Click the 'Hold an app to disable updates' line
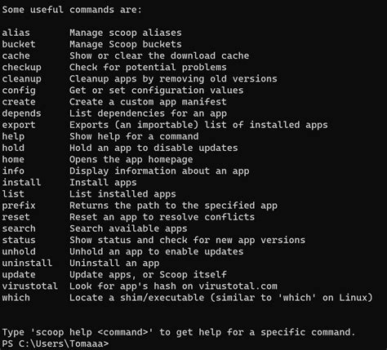The height and width of the screenshot is (350, 387). [153, 148]
